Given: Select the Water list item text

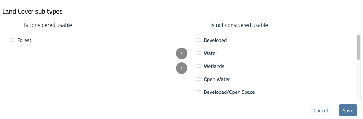Looking at the screenshot, I should tap(210, 53).
